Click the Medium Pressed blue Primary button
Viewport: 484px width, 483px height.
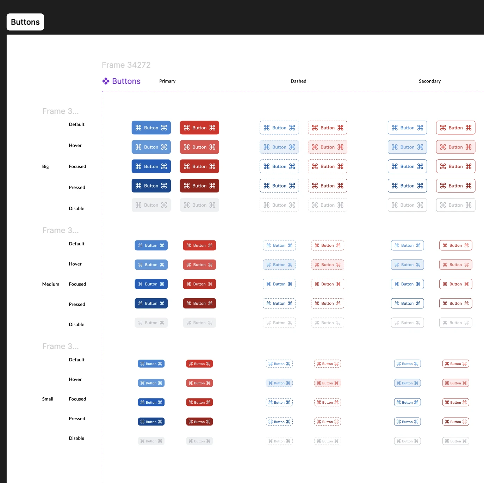click(x=151, y=304)
